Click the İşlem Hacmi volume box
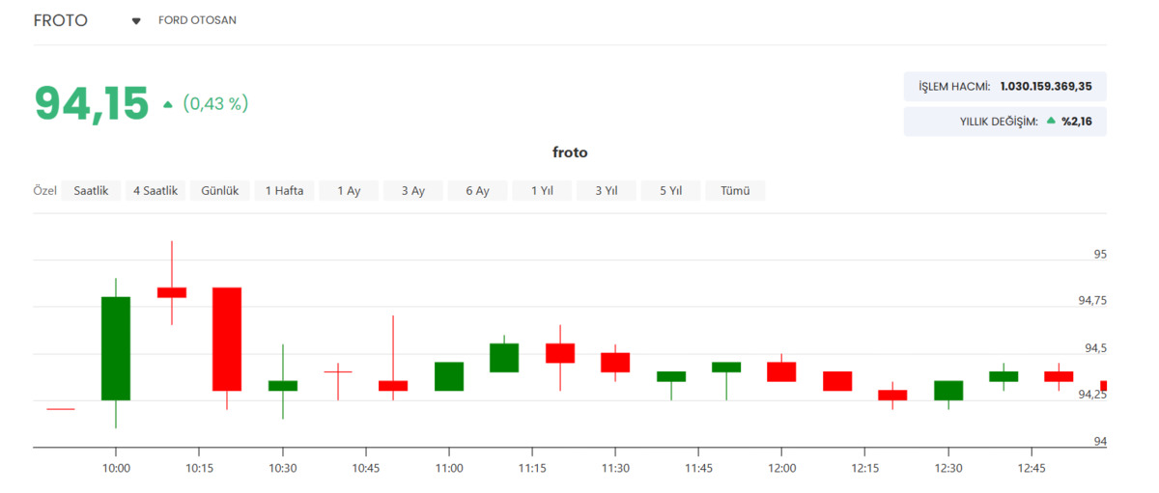The height and width of the screenshot is (493, 1159). [x=1005, y=87]
